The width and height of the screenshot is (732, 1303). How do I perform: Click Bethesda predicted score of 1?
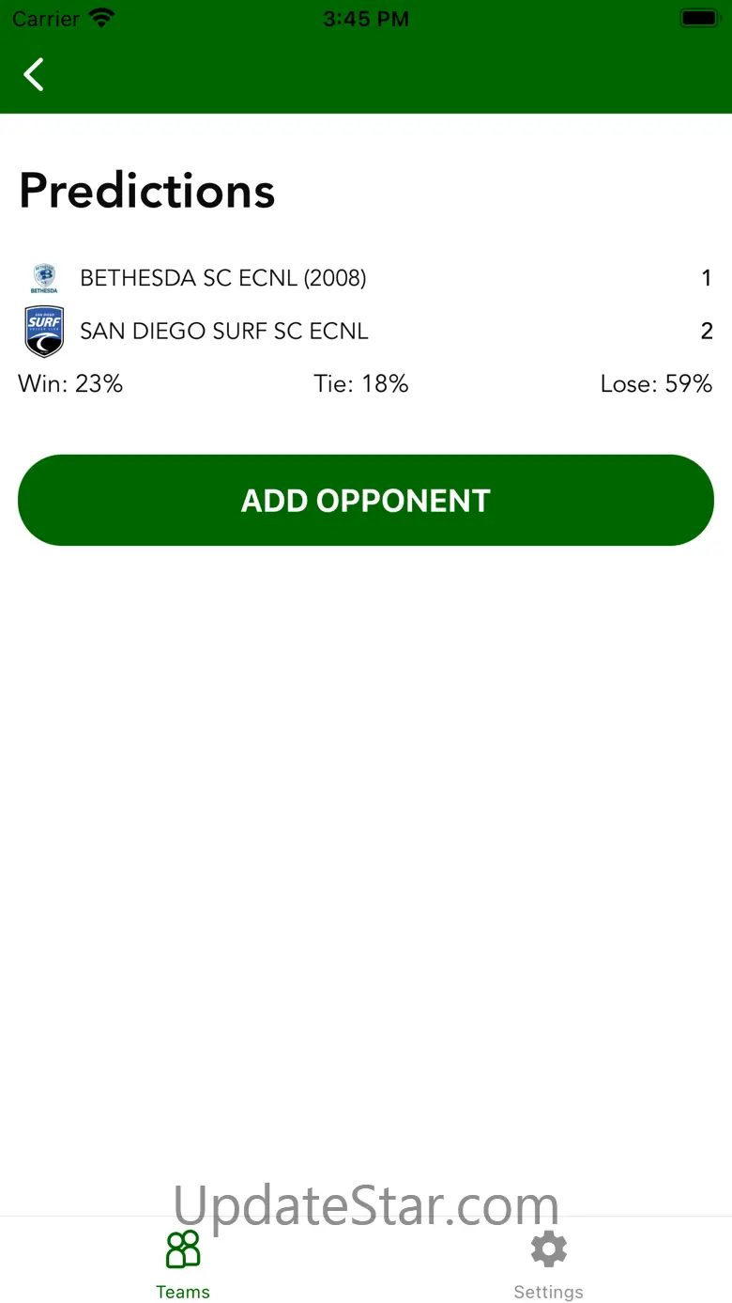pyautogui.click(x=707, y=278)
